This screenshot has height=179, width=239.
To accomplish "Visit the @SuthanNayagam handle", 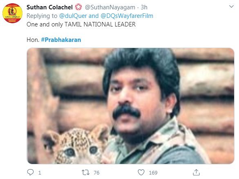I will pyautogui.click(x=110, y=7).
